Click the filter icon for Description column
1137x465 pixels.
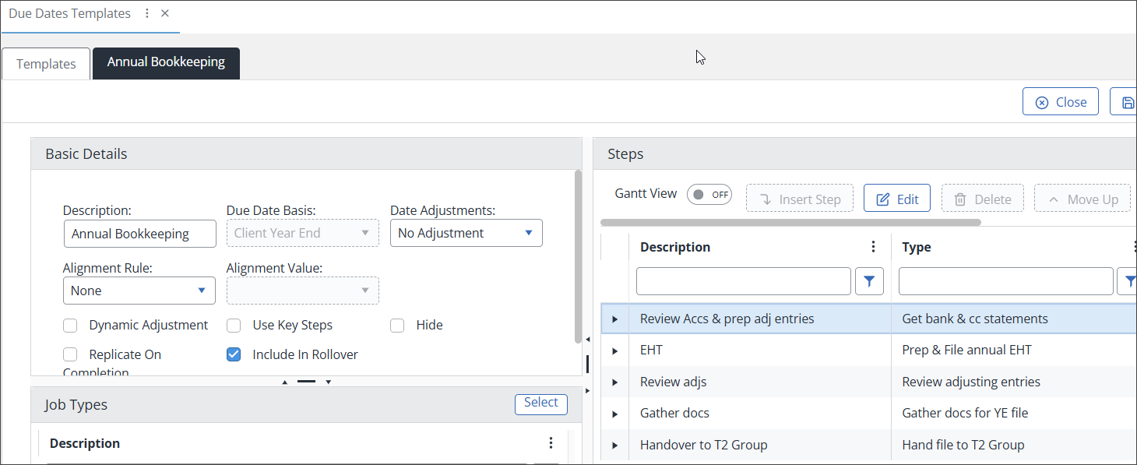click(x=869, y=281)
